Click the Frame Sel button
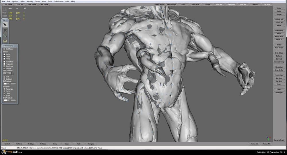Screen dimensions: 287x155 (x=254, y=144)
